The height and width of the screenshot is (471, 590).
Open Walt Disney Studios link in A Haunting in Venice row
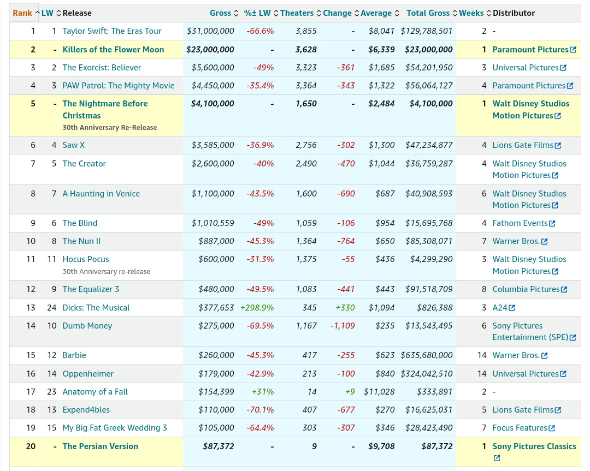(529, 199)
